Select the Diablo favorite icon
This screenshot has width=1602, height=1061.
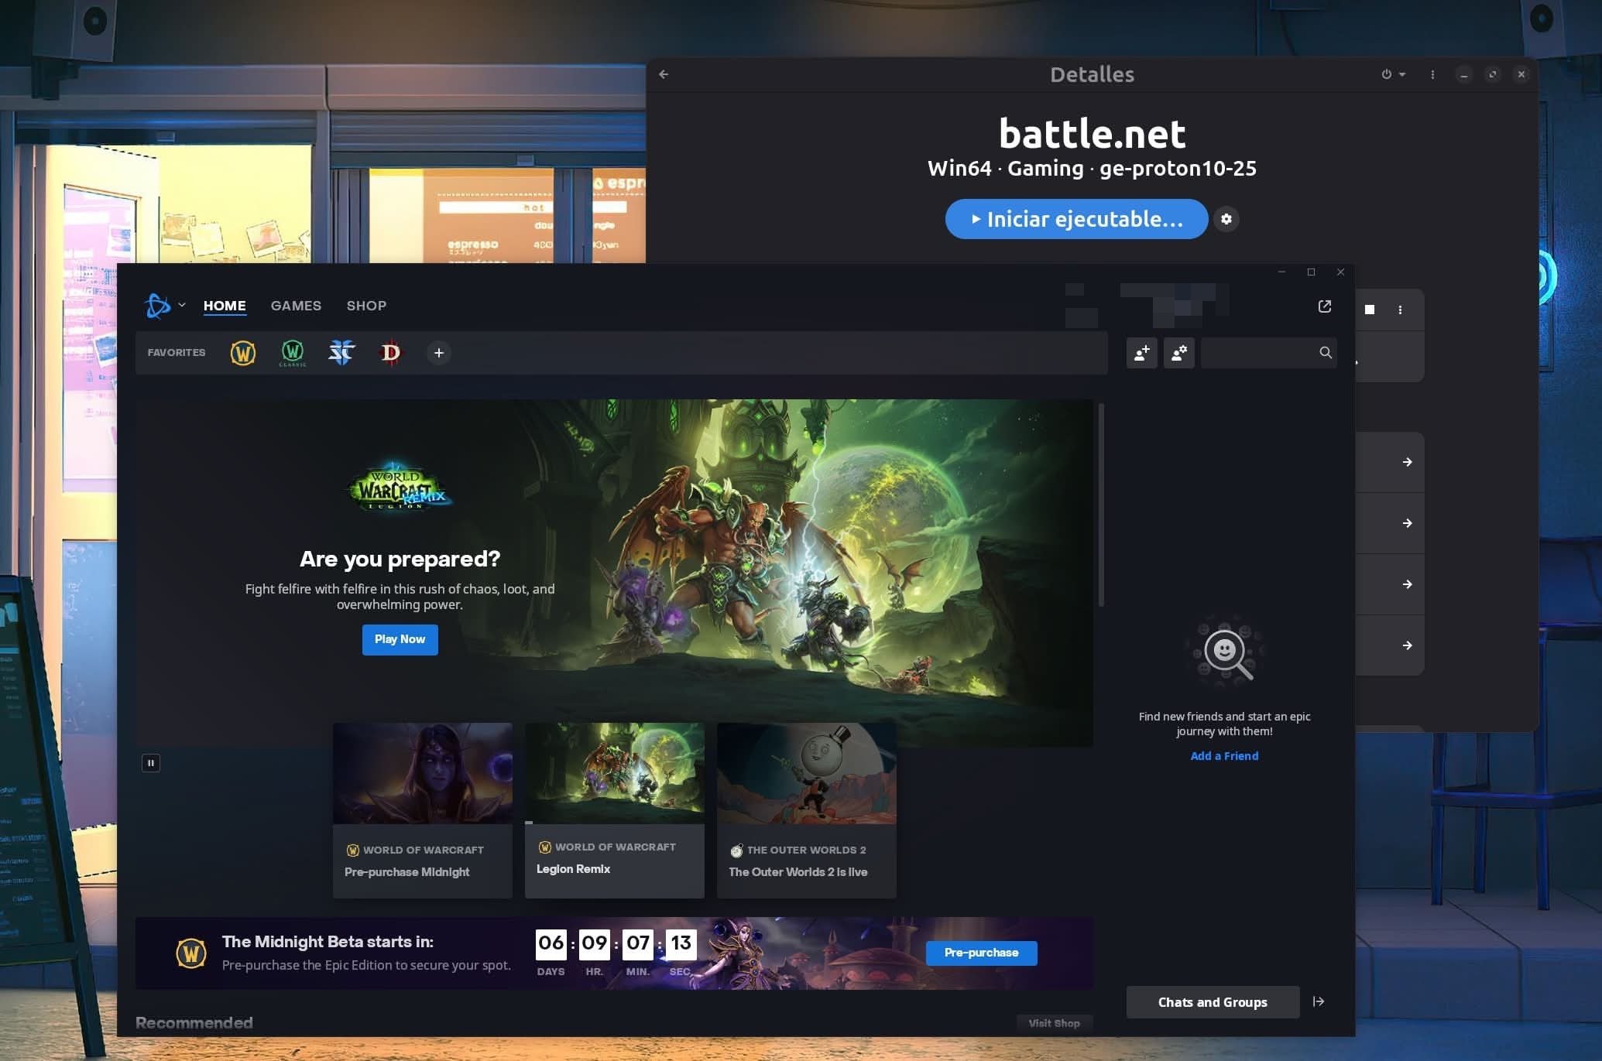pos(389,353)
